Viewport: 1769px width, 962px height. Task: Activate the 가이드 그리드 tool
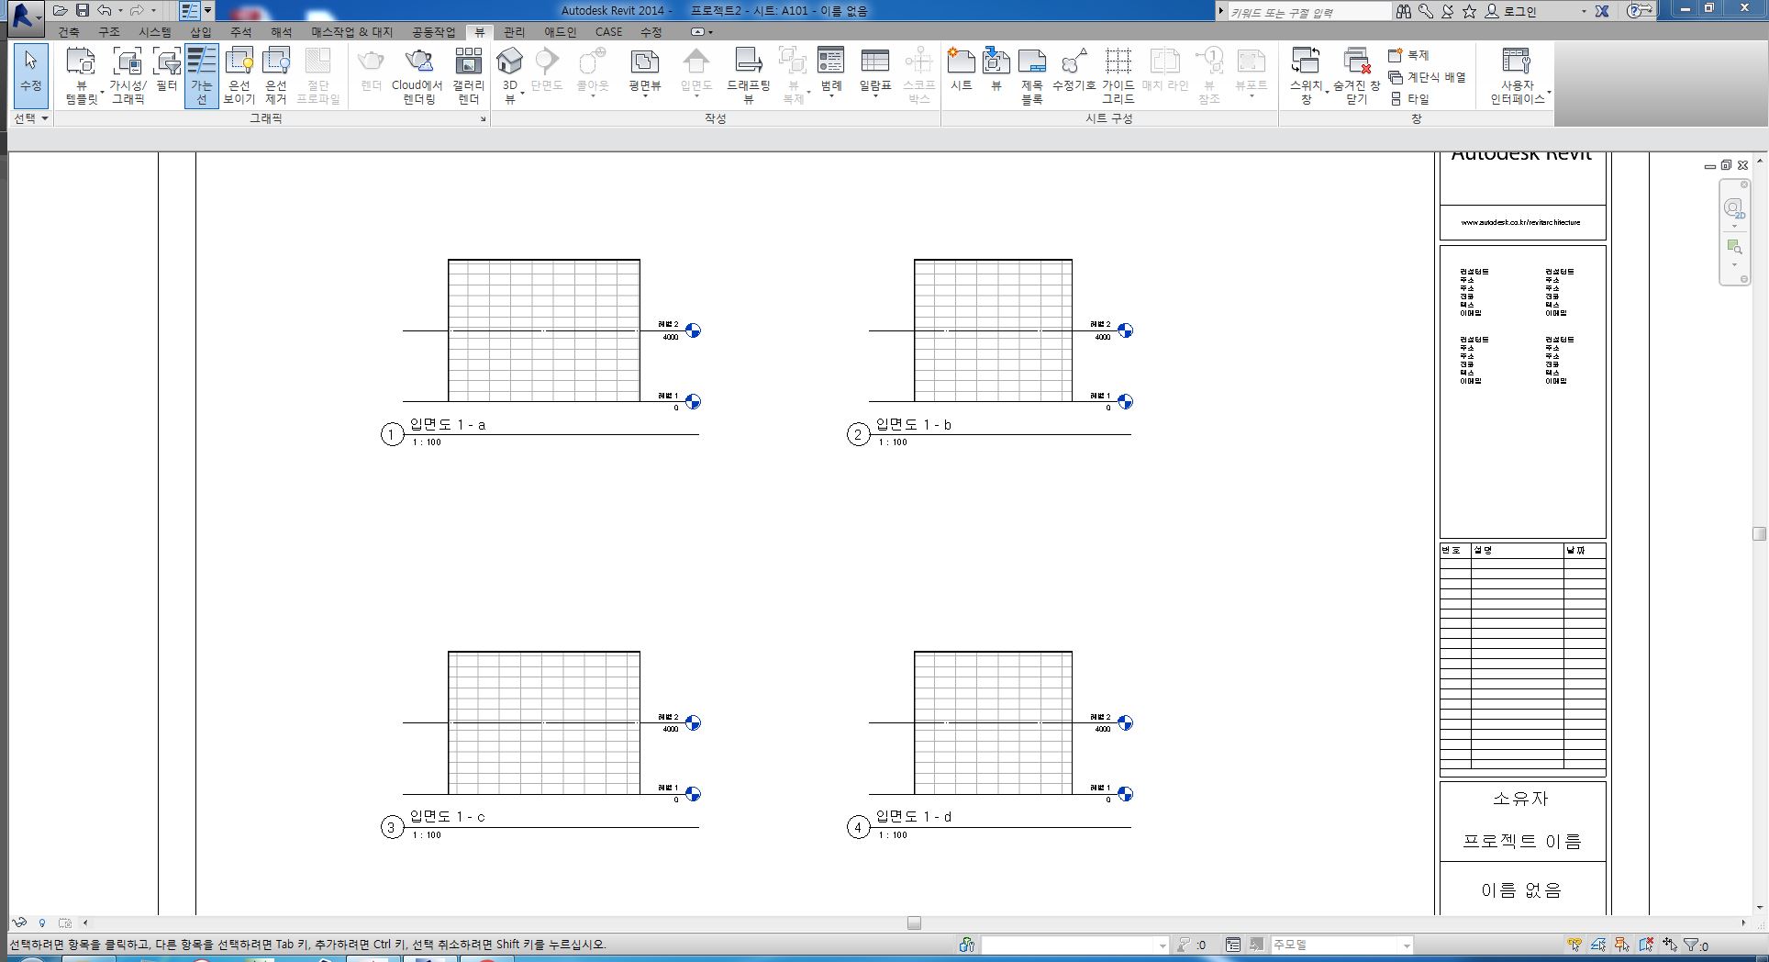[x=1118, y=73]
